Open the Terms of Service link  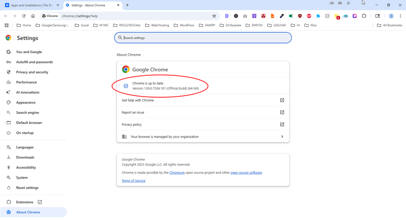point(133,181)
